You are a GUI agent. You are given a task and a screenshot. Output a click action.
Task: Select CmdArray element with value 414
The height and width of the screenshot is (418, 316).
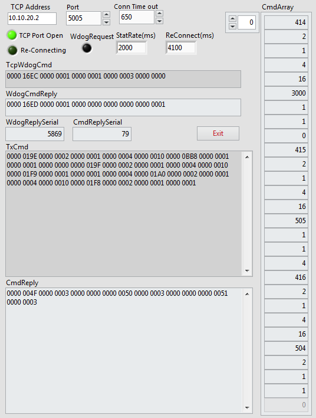point(286,22)
